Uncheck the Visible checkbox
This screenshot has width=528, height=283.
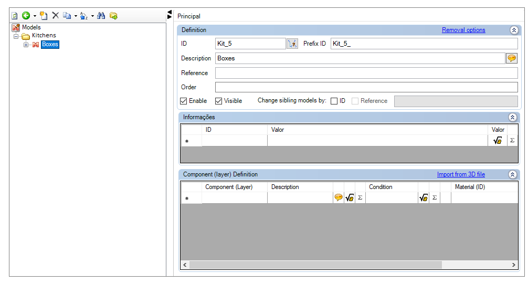pyautogui.click(x=218, y=101)
